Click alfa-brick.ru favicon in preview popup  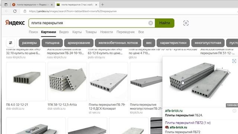(167, 127)
